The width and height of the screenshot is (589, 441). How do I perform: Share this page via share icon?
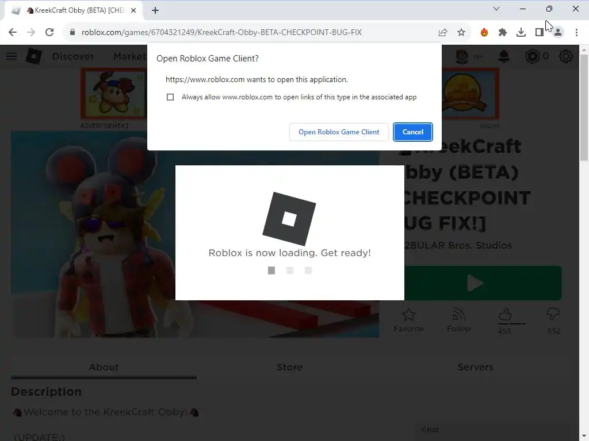tap(443, 32)
